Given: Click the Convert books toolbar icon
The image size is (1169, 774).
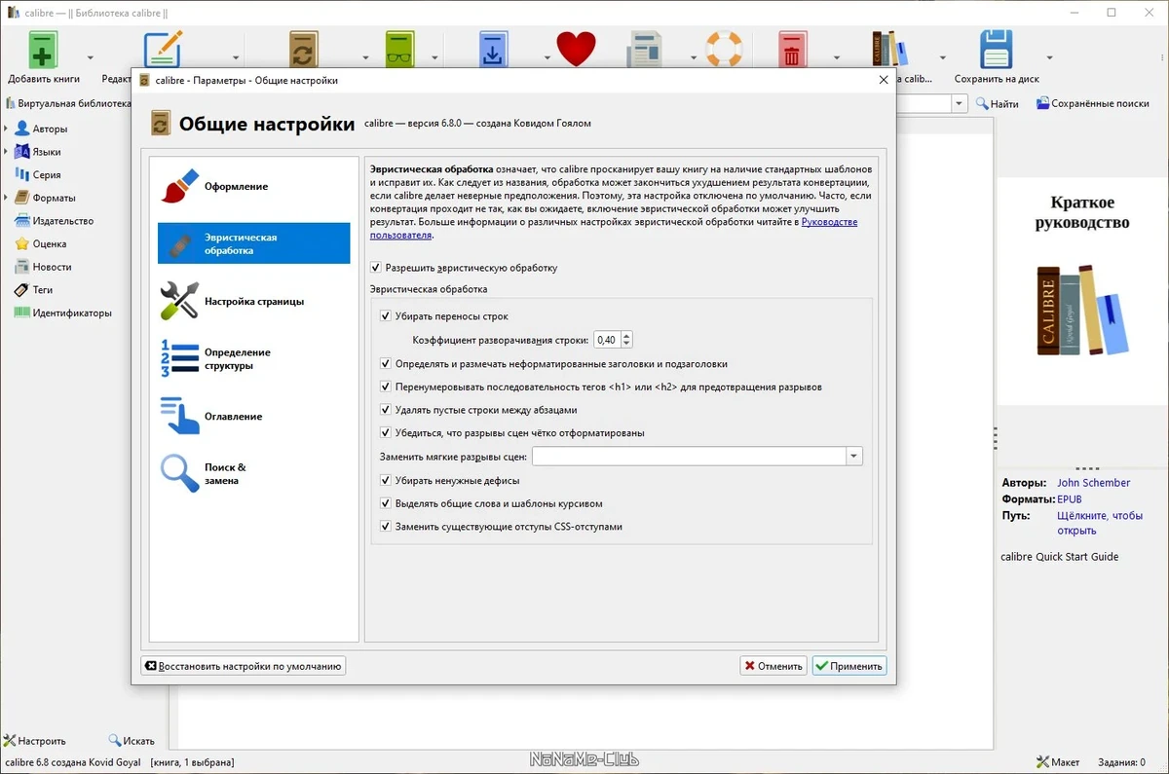Looking at the screenshot, I should click(x=304, y=50).
